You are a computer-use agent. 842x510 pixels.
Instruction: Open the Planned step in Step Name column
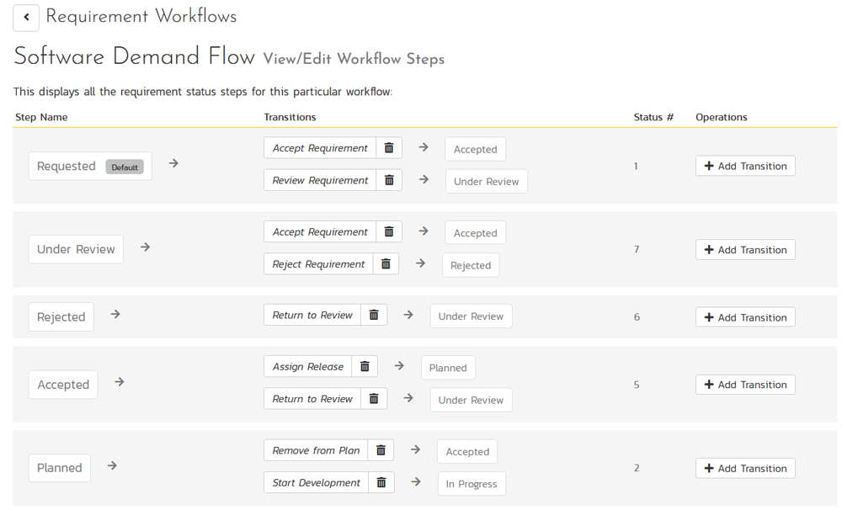(60, 468)
